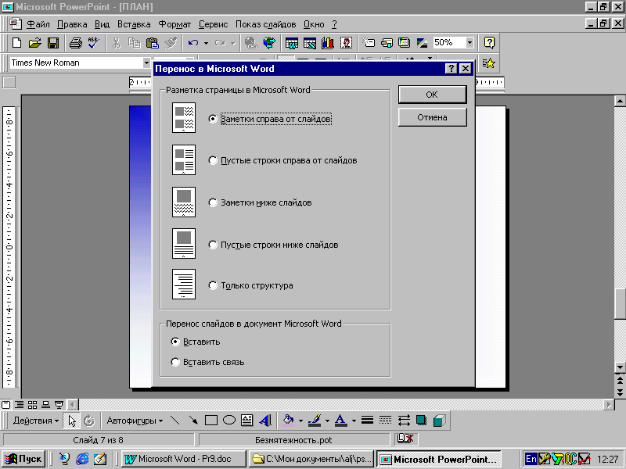
Task: Switch to Microsoft Word - Pr9.doc taskbar button
Action: [183, 459]
